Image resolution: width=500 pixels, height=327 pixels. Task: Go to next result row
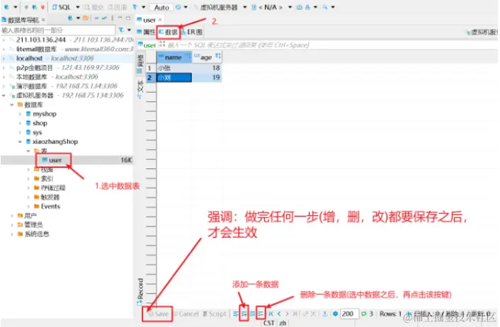tap(287, 314)
